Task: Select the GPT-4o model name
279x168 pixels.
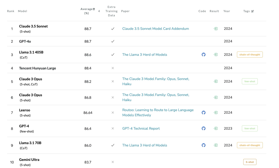Action: (x=25, y=41)
